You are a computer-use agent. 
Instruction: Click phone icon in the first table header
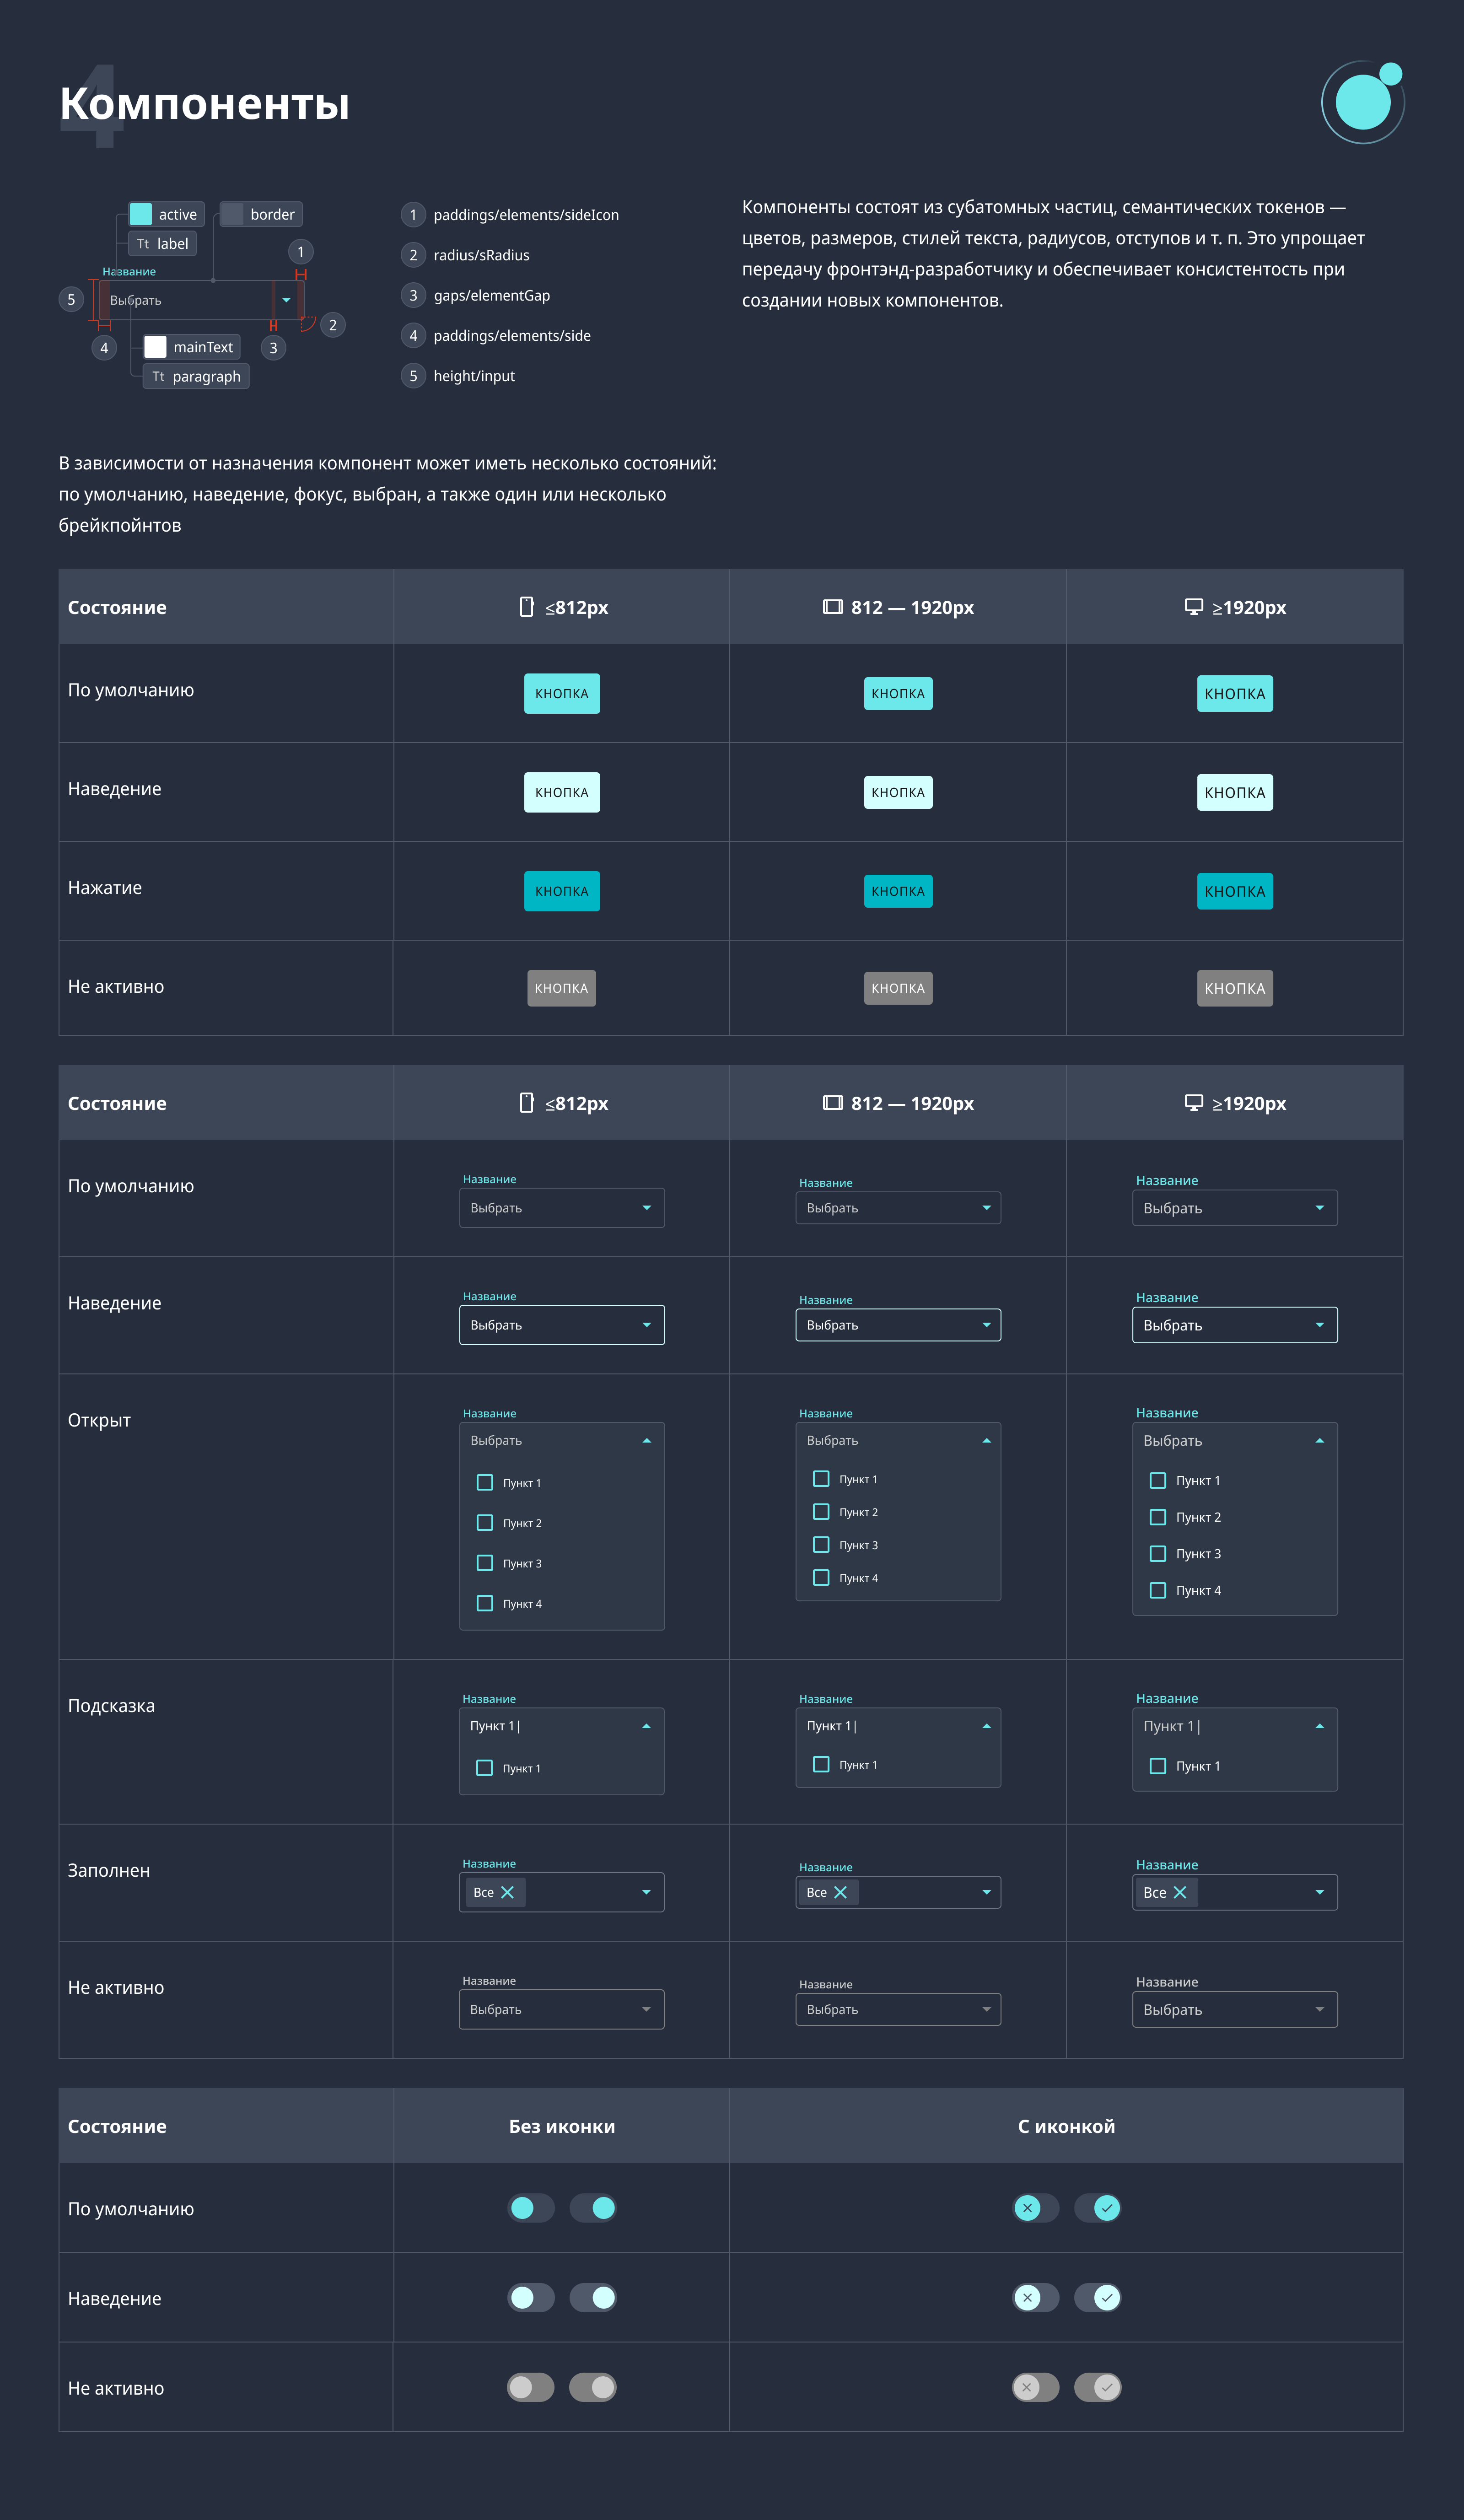pos(527,607)
